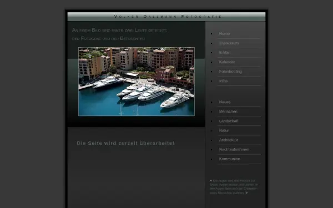Viewport: 333px width, 208px height.
Task: Click the slogan line 'An einem Bild sind immer zwei Leute beteiligt'
Action: point(119,30)
